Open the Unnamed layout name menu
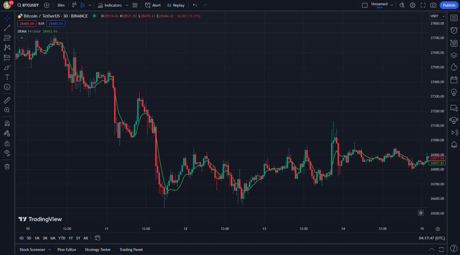 [379, 5]
